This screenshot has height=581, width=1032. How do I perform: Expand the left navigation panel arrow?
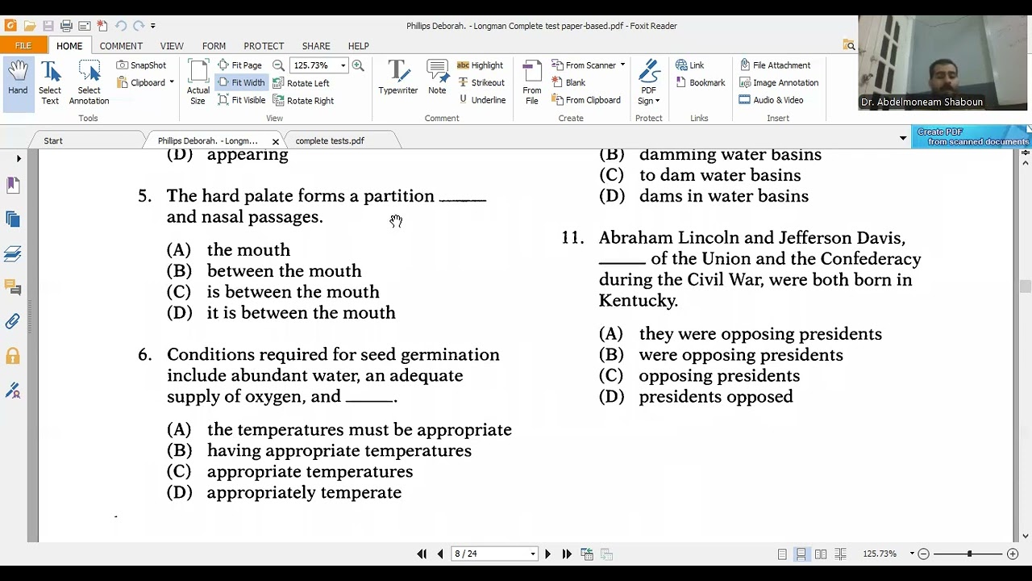(19, 158)
